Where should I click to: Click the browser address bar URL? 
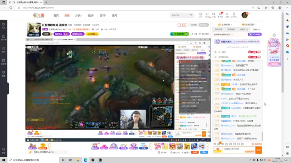38,8
